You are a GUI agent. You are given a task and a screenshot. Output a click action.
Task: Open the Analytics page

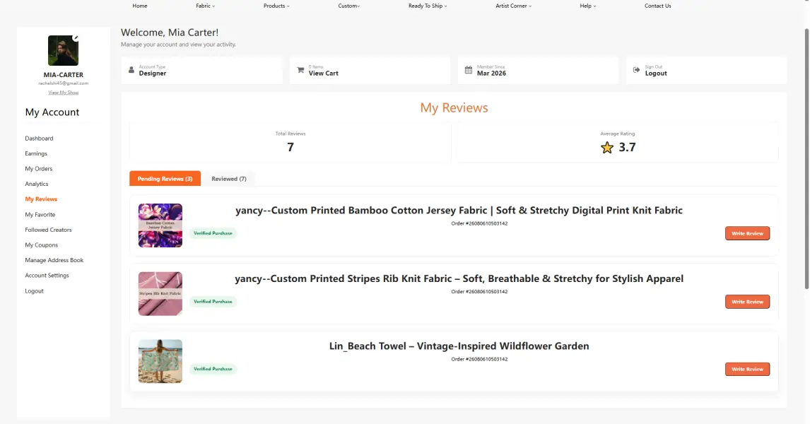[x=37, y=184]
